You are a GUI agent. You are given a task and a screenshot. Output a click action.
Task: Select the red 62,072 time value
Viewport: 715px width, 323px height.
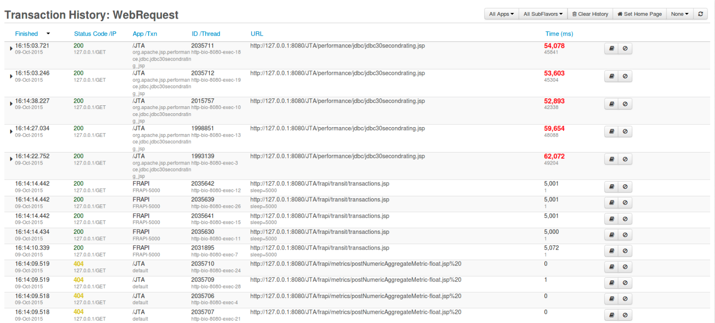[554, 156]
